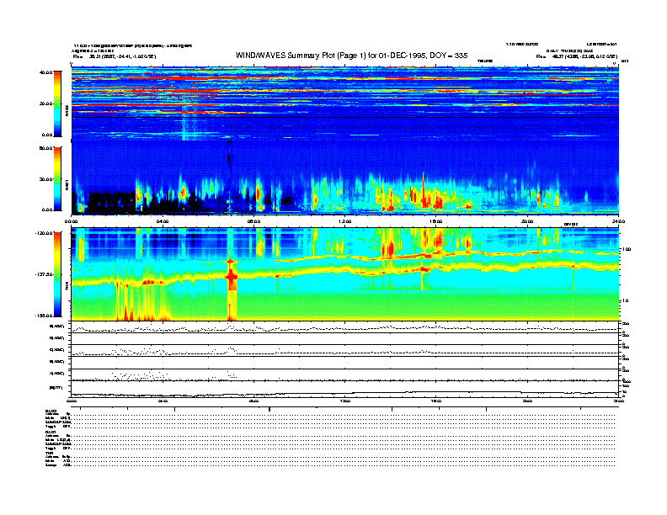
Task: Click the RAD2 spectrogram panel
Action: 345,104
